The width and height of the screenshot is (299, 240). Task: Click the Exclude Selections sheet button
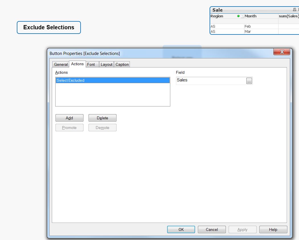tap(49, 27)
